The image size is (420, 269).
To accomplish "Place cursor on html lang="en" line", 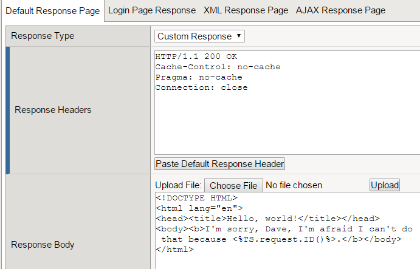I will (x=190, y=208).
